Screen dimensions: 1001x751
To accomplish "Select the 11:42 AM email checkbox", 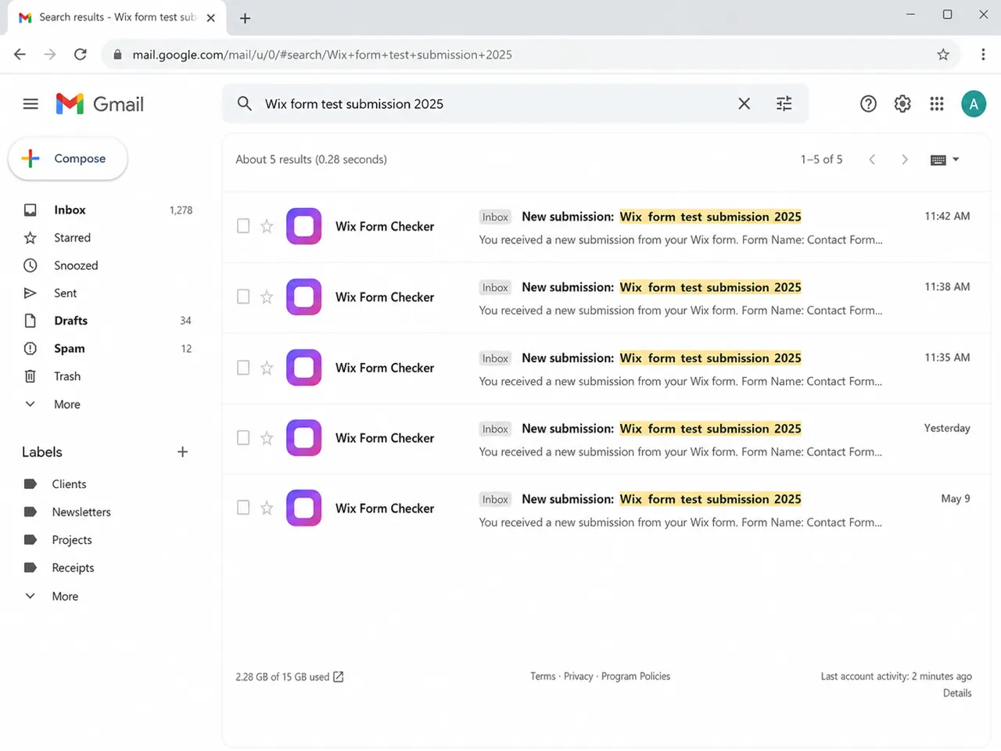I will 243,226.
